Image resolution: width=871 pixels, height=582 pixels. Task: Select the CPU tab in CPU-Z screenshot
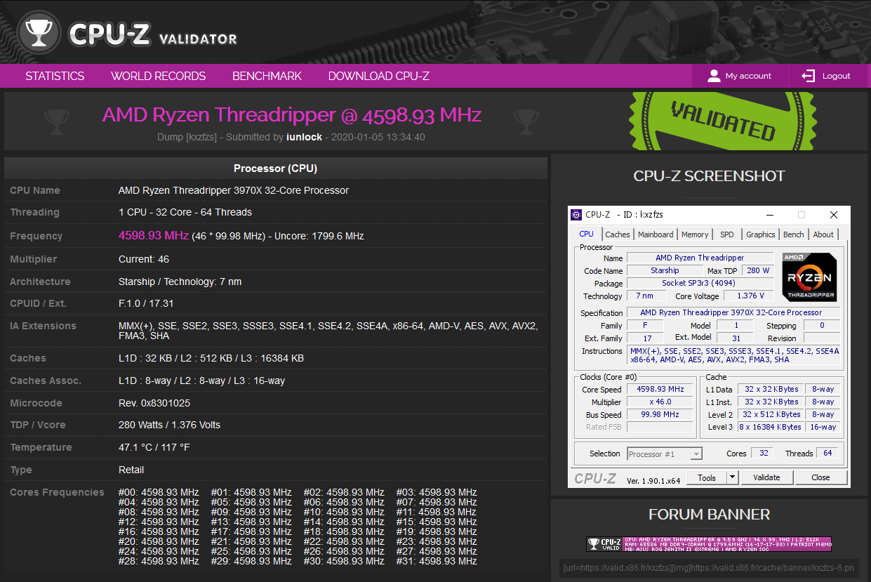tap(586, 234)
